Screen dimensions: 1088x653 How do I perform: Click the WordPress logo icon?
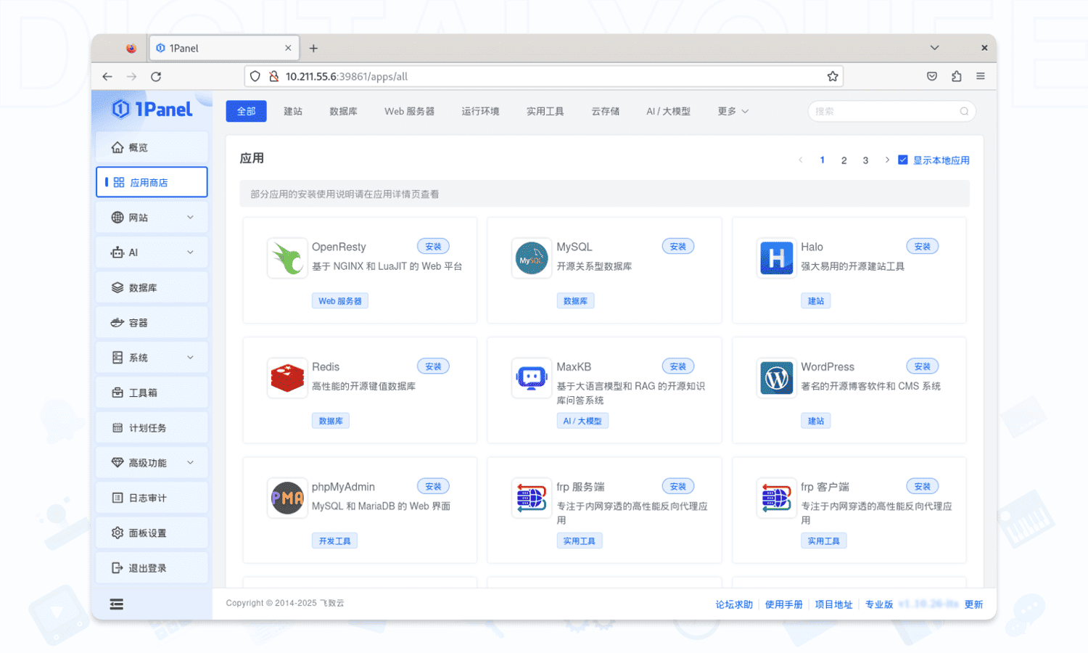click(776, 378)
